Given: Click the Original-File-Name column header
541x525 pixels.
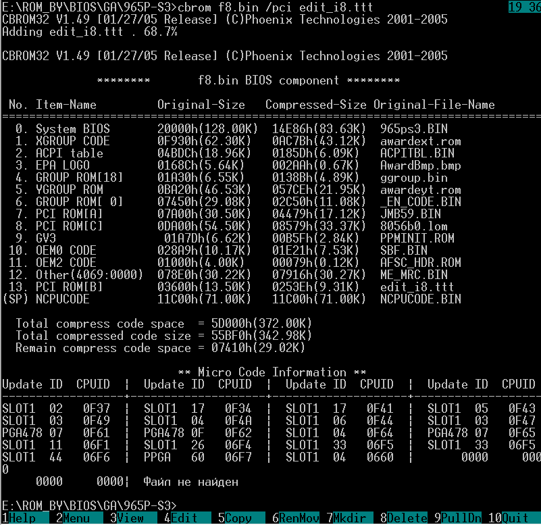Looking at the screenshot, I should tap(434, 105).
